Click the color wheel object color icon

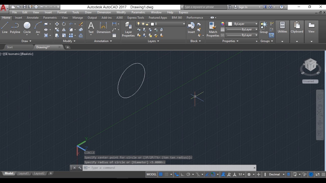[x=223, y=24]
